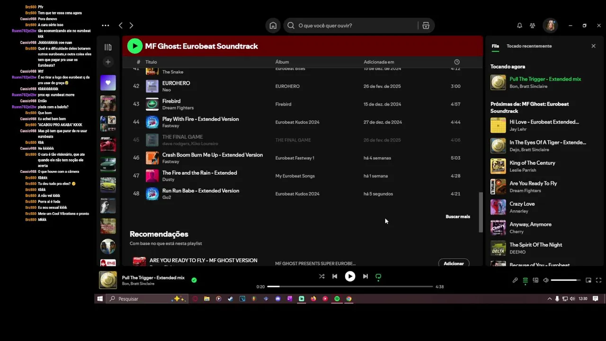The image size is (606, 341).
Task: Sort by duration clock icon header
Action: [456, 62]
